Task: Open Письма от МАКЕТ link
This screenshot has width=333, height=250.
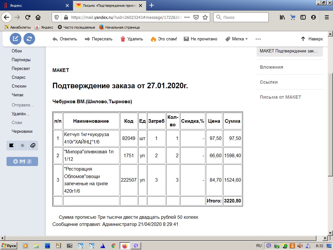Action: pyautogui.click(x=280, y=97)
